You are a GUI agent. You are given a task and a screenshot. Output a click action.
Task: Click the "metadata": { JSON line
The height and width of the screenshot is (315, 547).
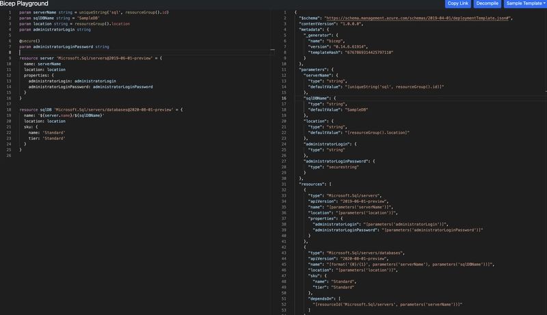pyautogui.click(x=314, y=29)
